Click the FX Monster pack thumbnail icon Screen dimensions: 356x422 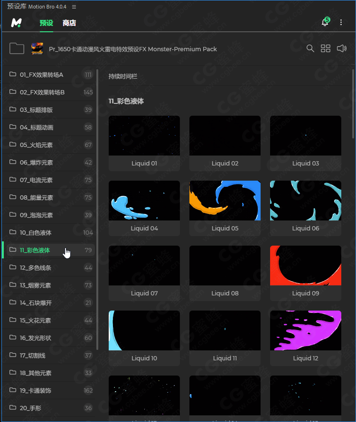37,48
